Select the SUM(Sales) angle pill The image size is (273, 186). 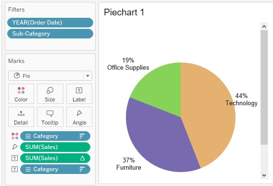(55, 147)
